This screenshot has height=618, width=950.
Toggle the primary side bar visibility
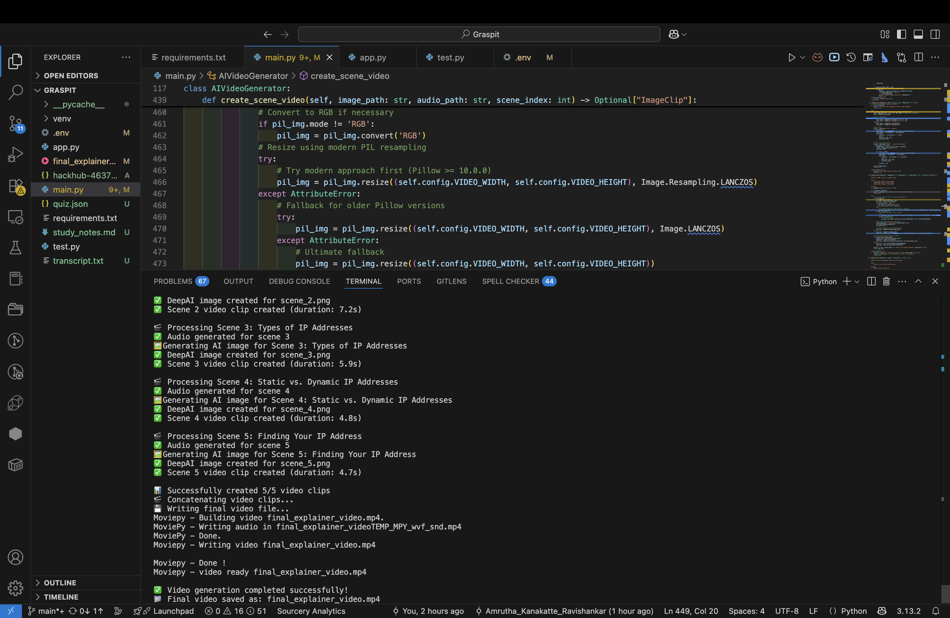pyautogui.click(x=901, y=34)
